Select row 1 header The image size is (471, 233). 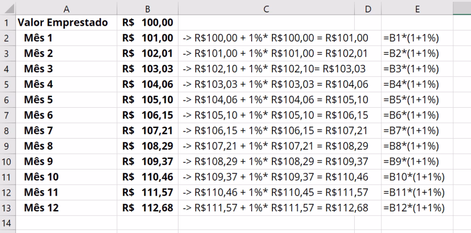pos(6,23)
